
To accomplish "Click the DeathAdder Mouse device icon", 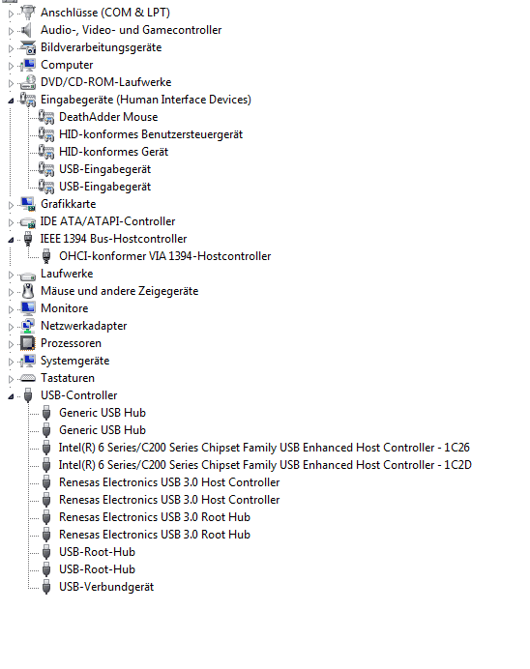I will [46, 117].
